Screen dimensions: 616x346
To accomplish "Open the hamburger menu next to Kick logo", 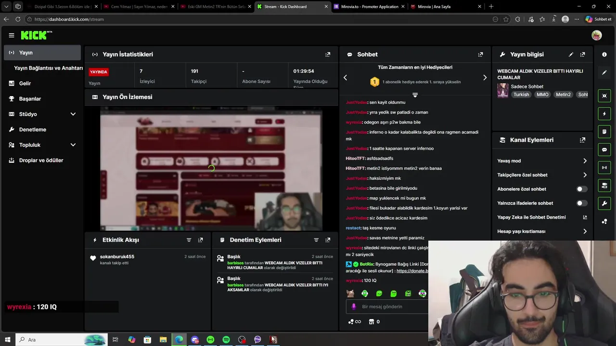I will coord(12,35).
